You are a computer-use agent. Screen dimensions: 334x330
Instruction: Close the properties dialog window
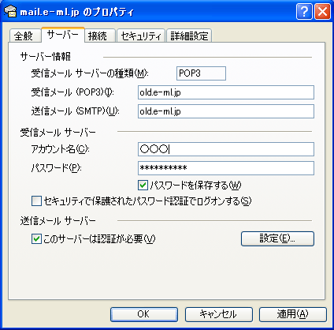322,11
